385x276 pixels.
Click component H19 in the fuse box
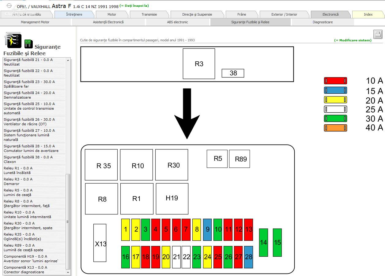point(172,199)
